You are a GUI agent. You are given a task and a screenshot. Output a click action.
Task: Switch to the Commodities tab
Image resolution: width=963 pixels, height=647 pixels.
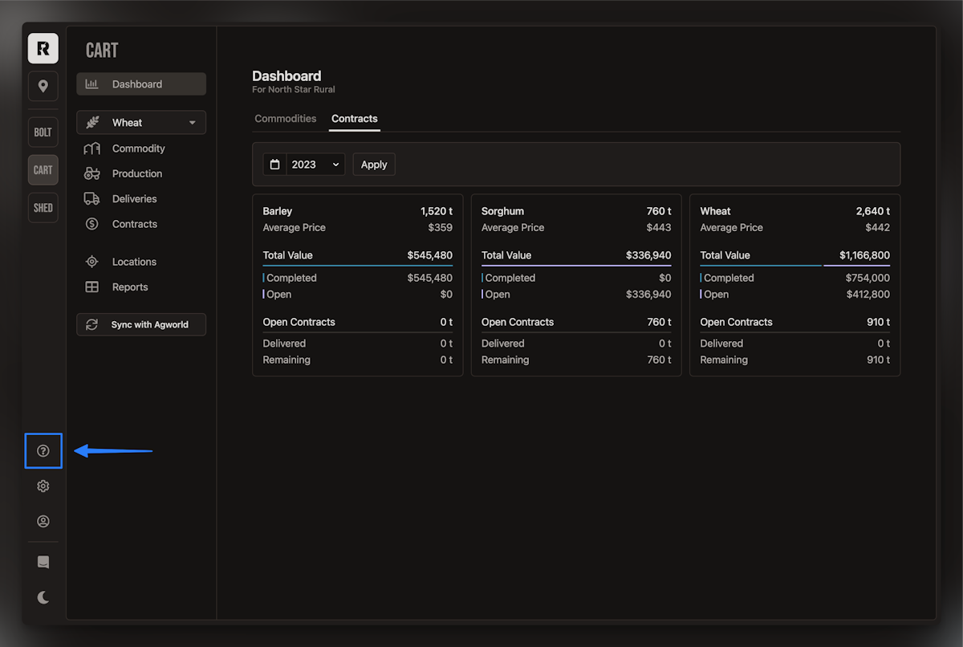tap(286, 119)
